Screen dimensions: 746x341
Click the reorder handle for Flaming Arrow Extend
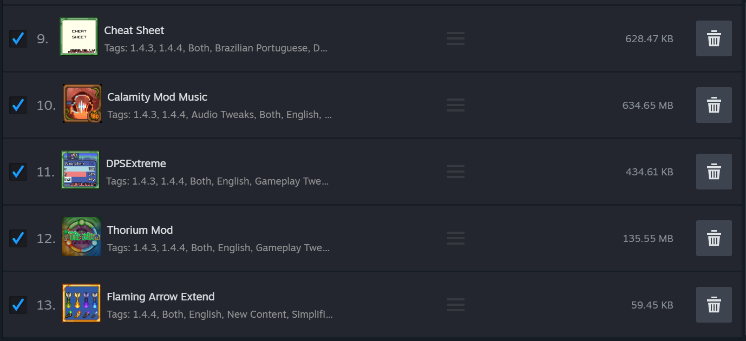[456, 305]
